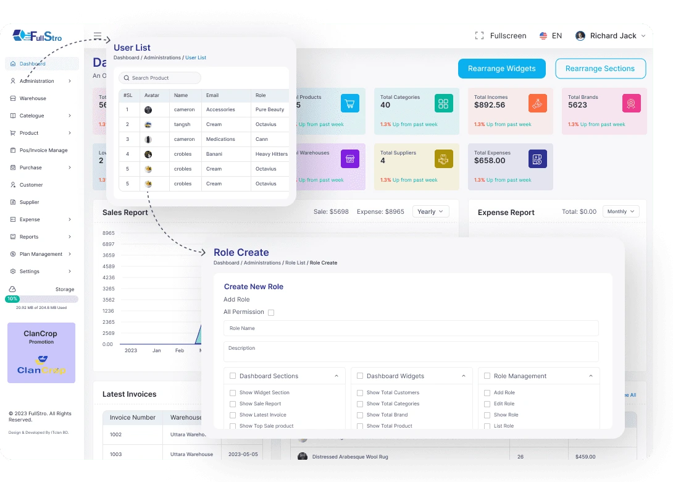Check the Show Sale Report checkbox
The image size is (673, 482).
point(233,404)
